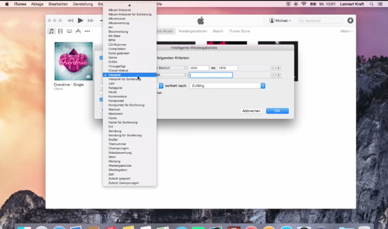Toggle the checked checkbox above the help button
Screen dimensions: 388x229
coord(101,100)
